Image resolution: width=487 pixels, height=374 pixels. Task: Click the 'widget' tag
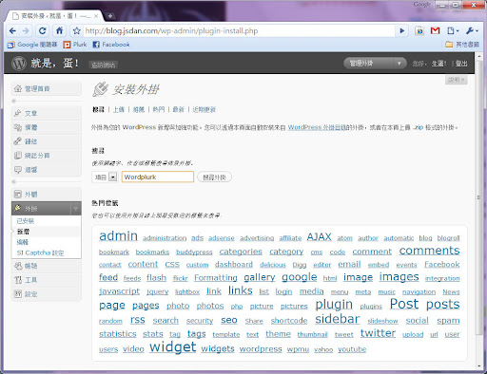[x=173, y=347]
